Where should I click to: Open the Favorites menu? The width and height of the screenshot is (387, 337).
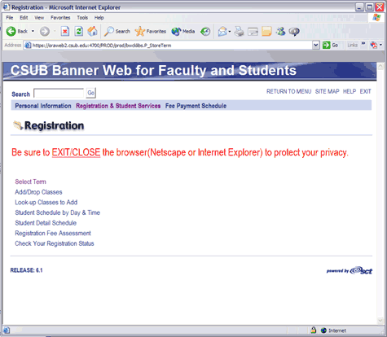60,18
